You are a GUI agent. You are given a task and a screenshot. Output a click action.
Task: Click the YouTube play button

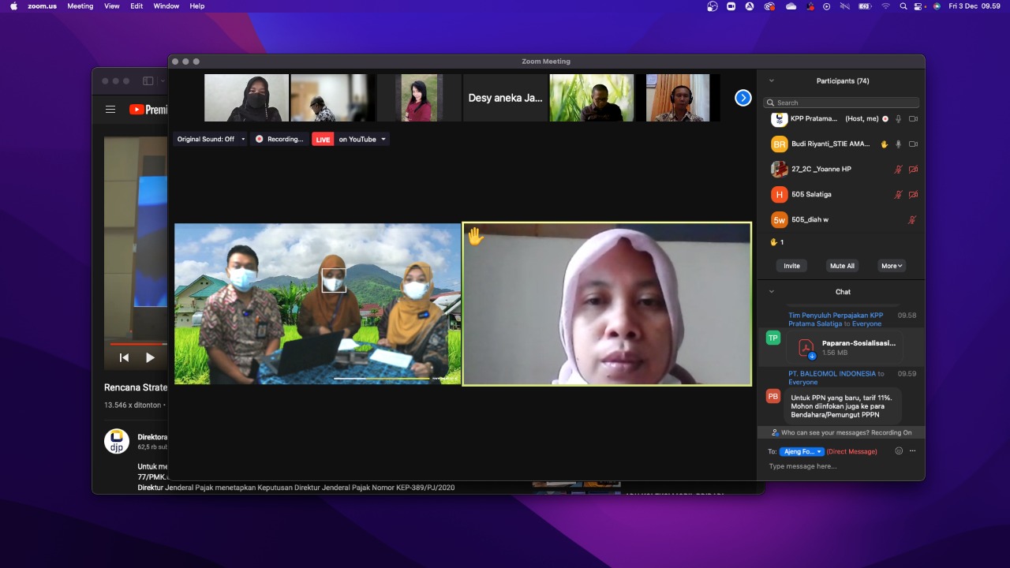click(150, 357)
